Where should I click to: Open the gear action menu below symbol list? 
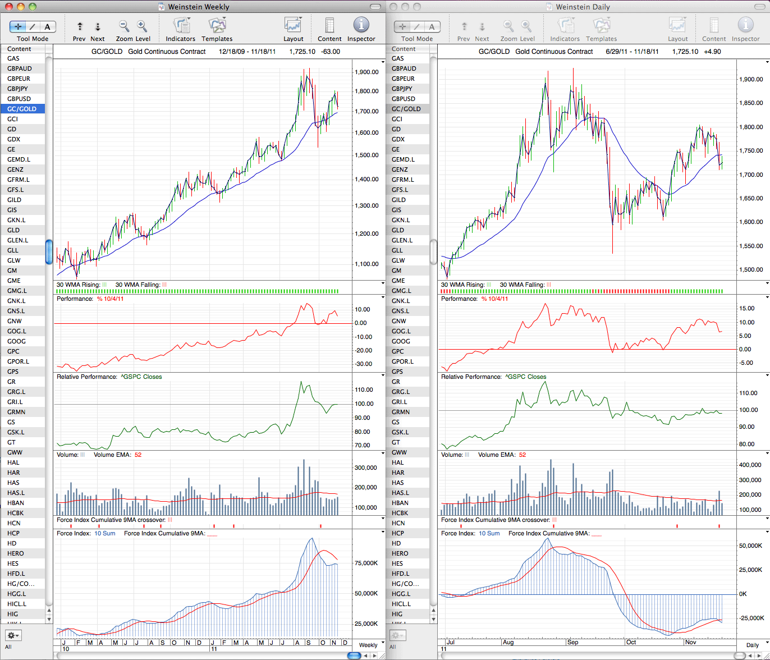coord(13,635)
